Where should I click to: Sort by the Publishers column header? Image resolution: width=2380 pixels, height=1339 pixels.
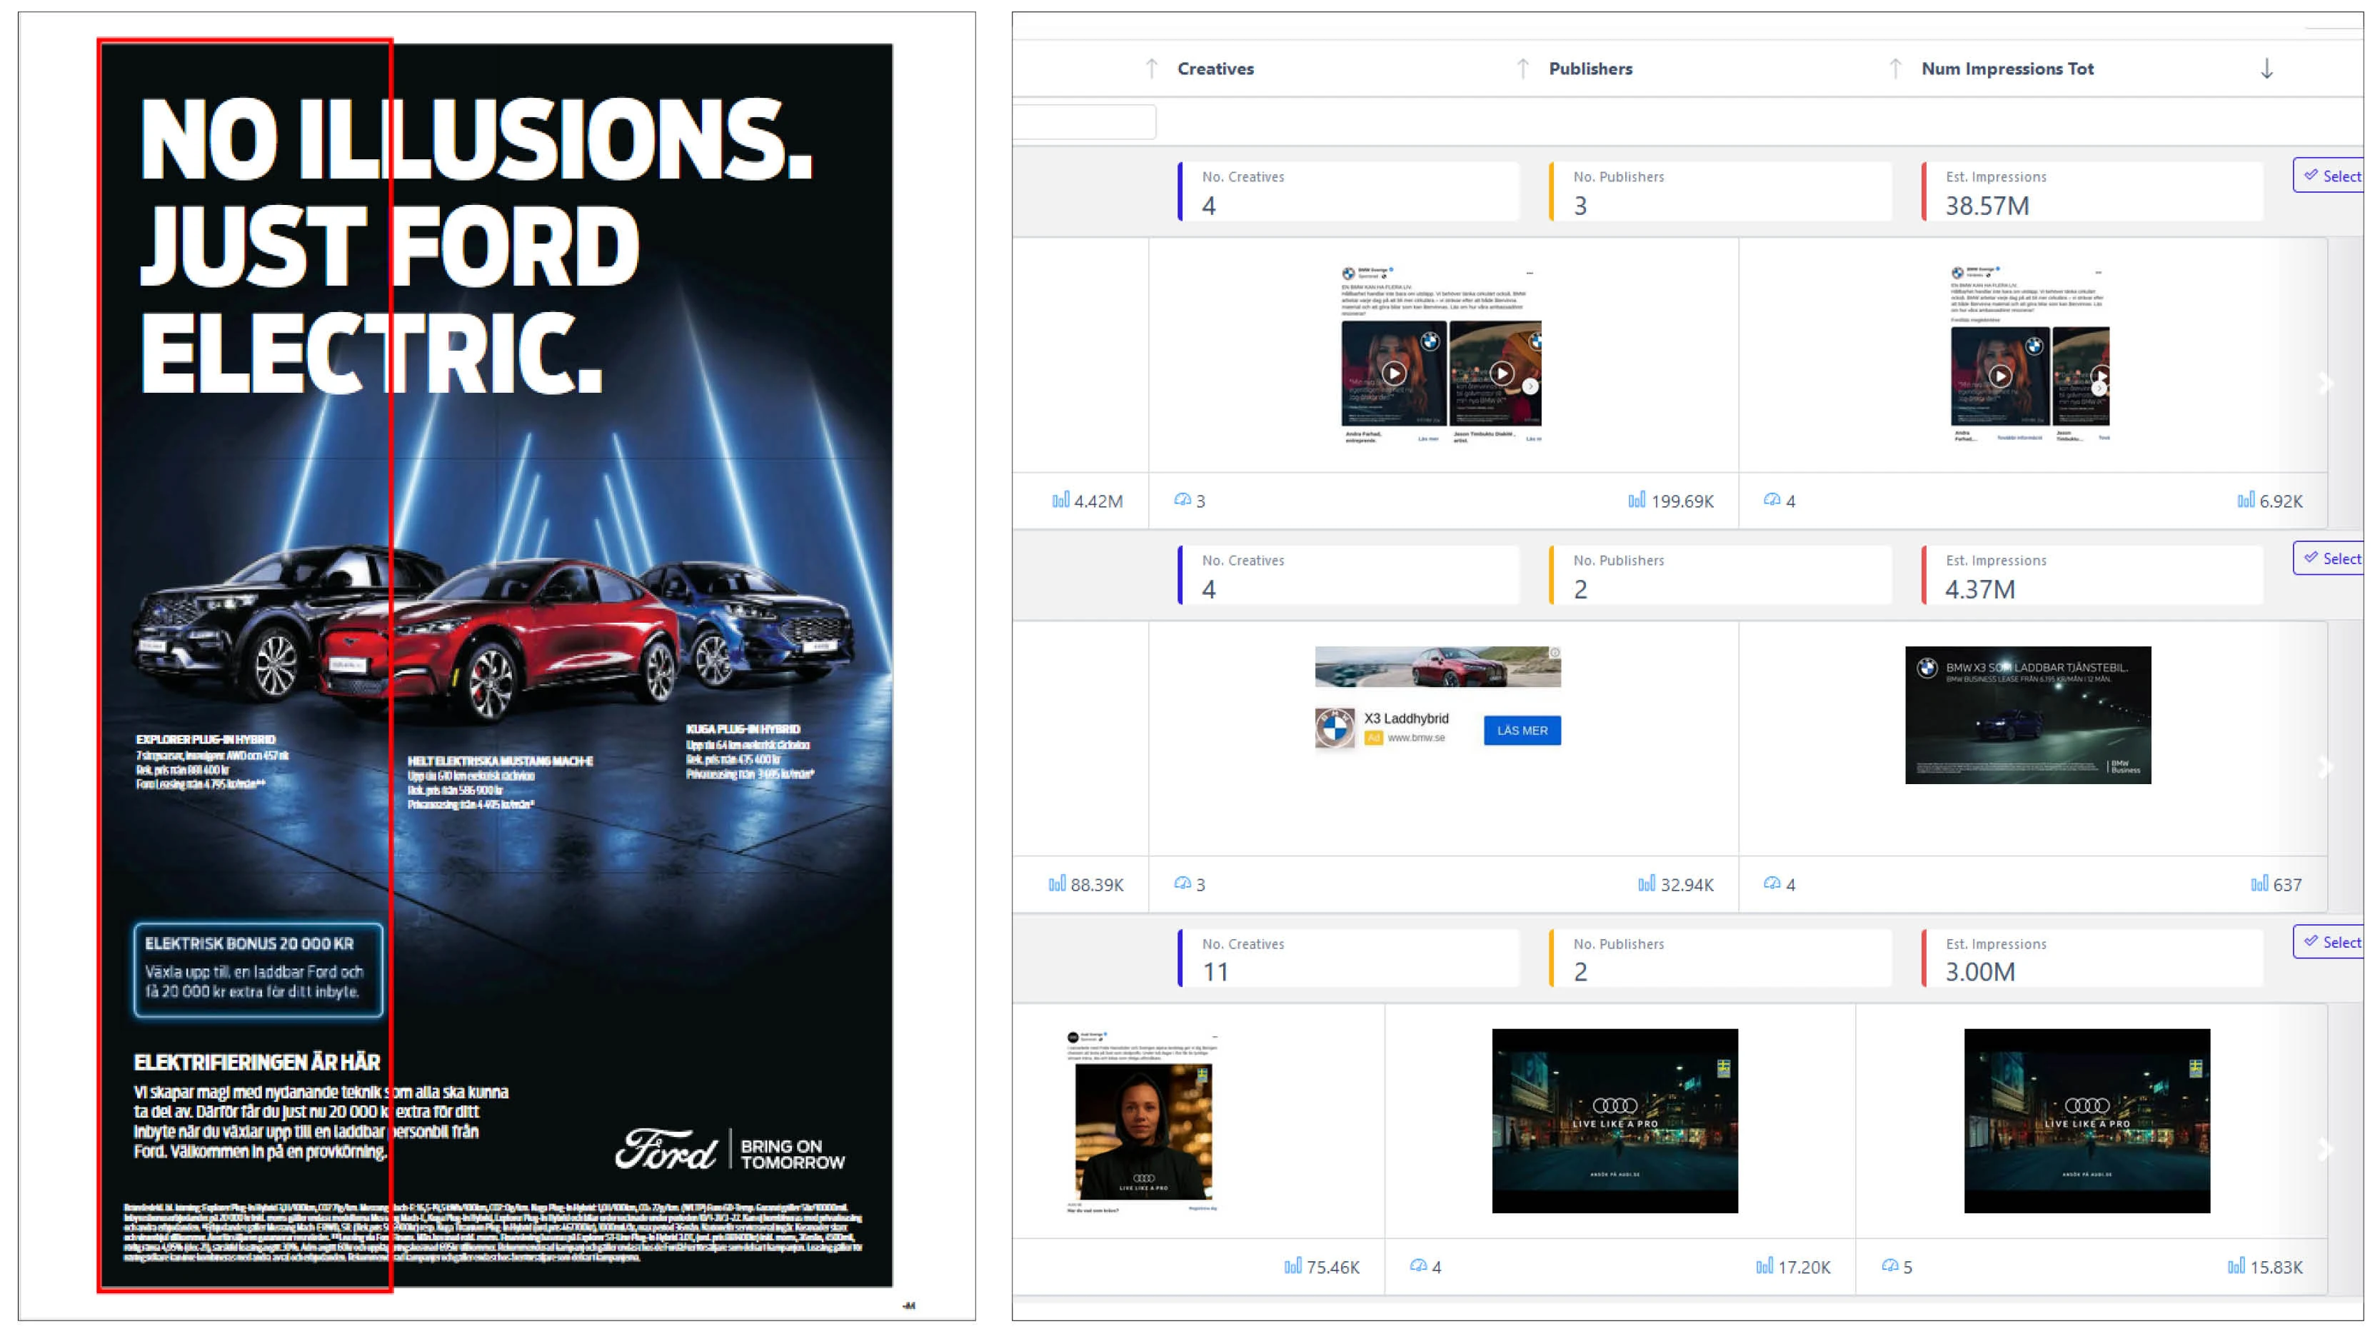pos(1590,69)
